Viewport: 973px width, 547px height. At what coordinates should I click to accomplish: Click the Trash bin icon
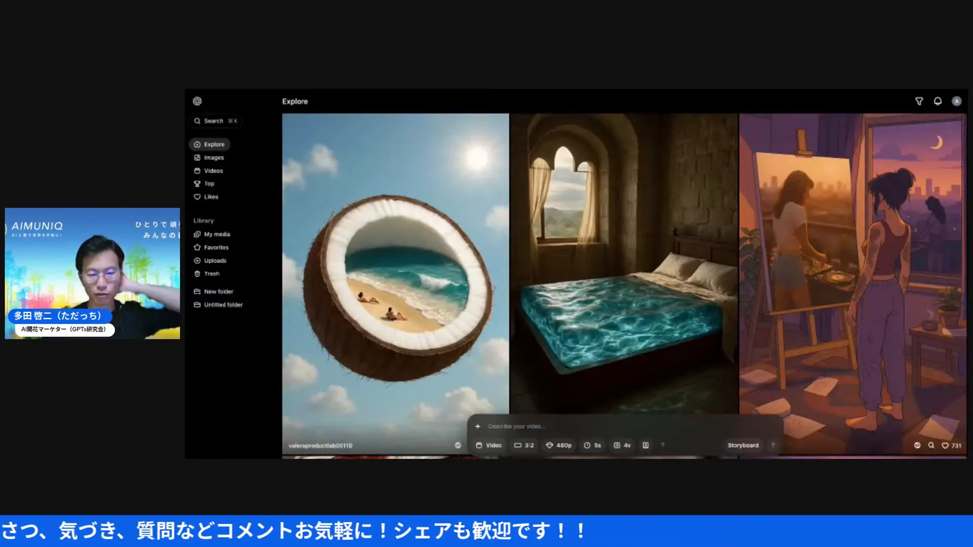[x=197, y=273]
